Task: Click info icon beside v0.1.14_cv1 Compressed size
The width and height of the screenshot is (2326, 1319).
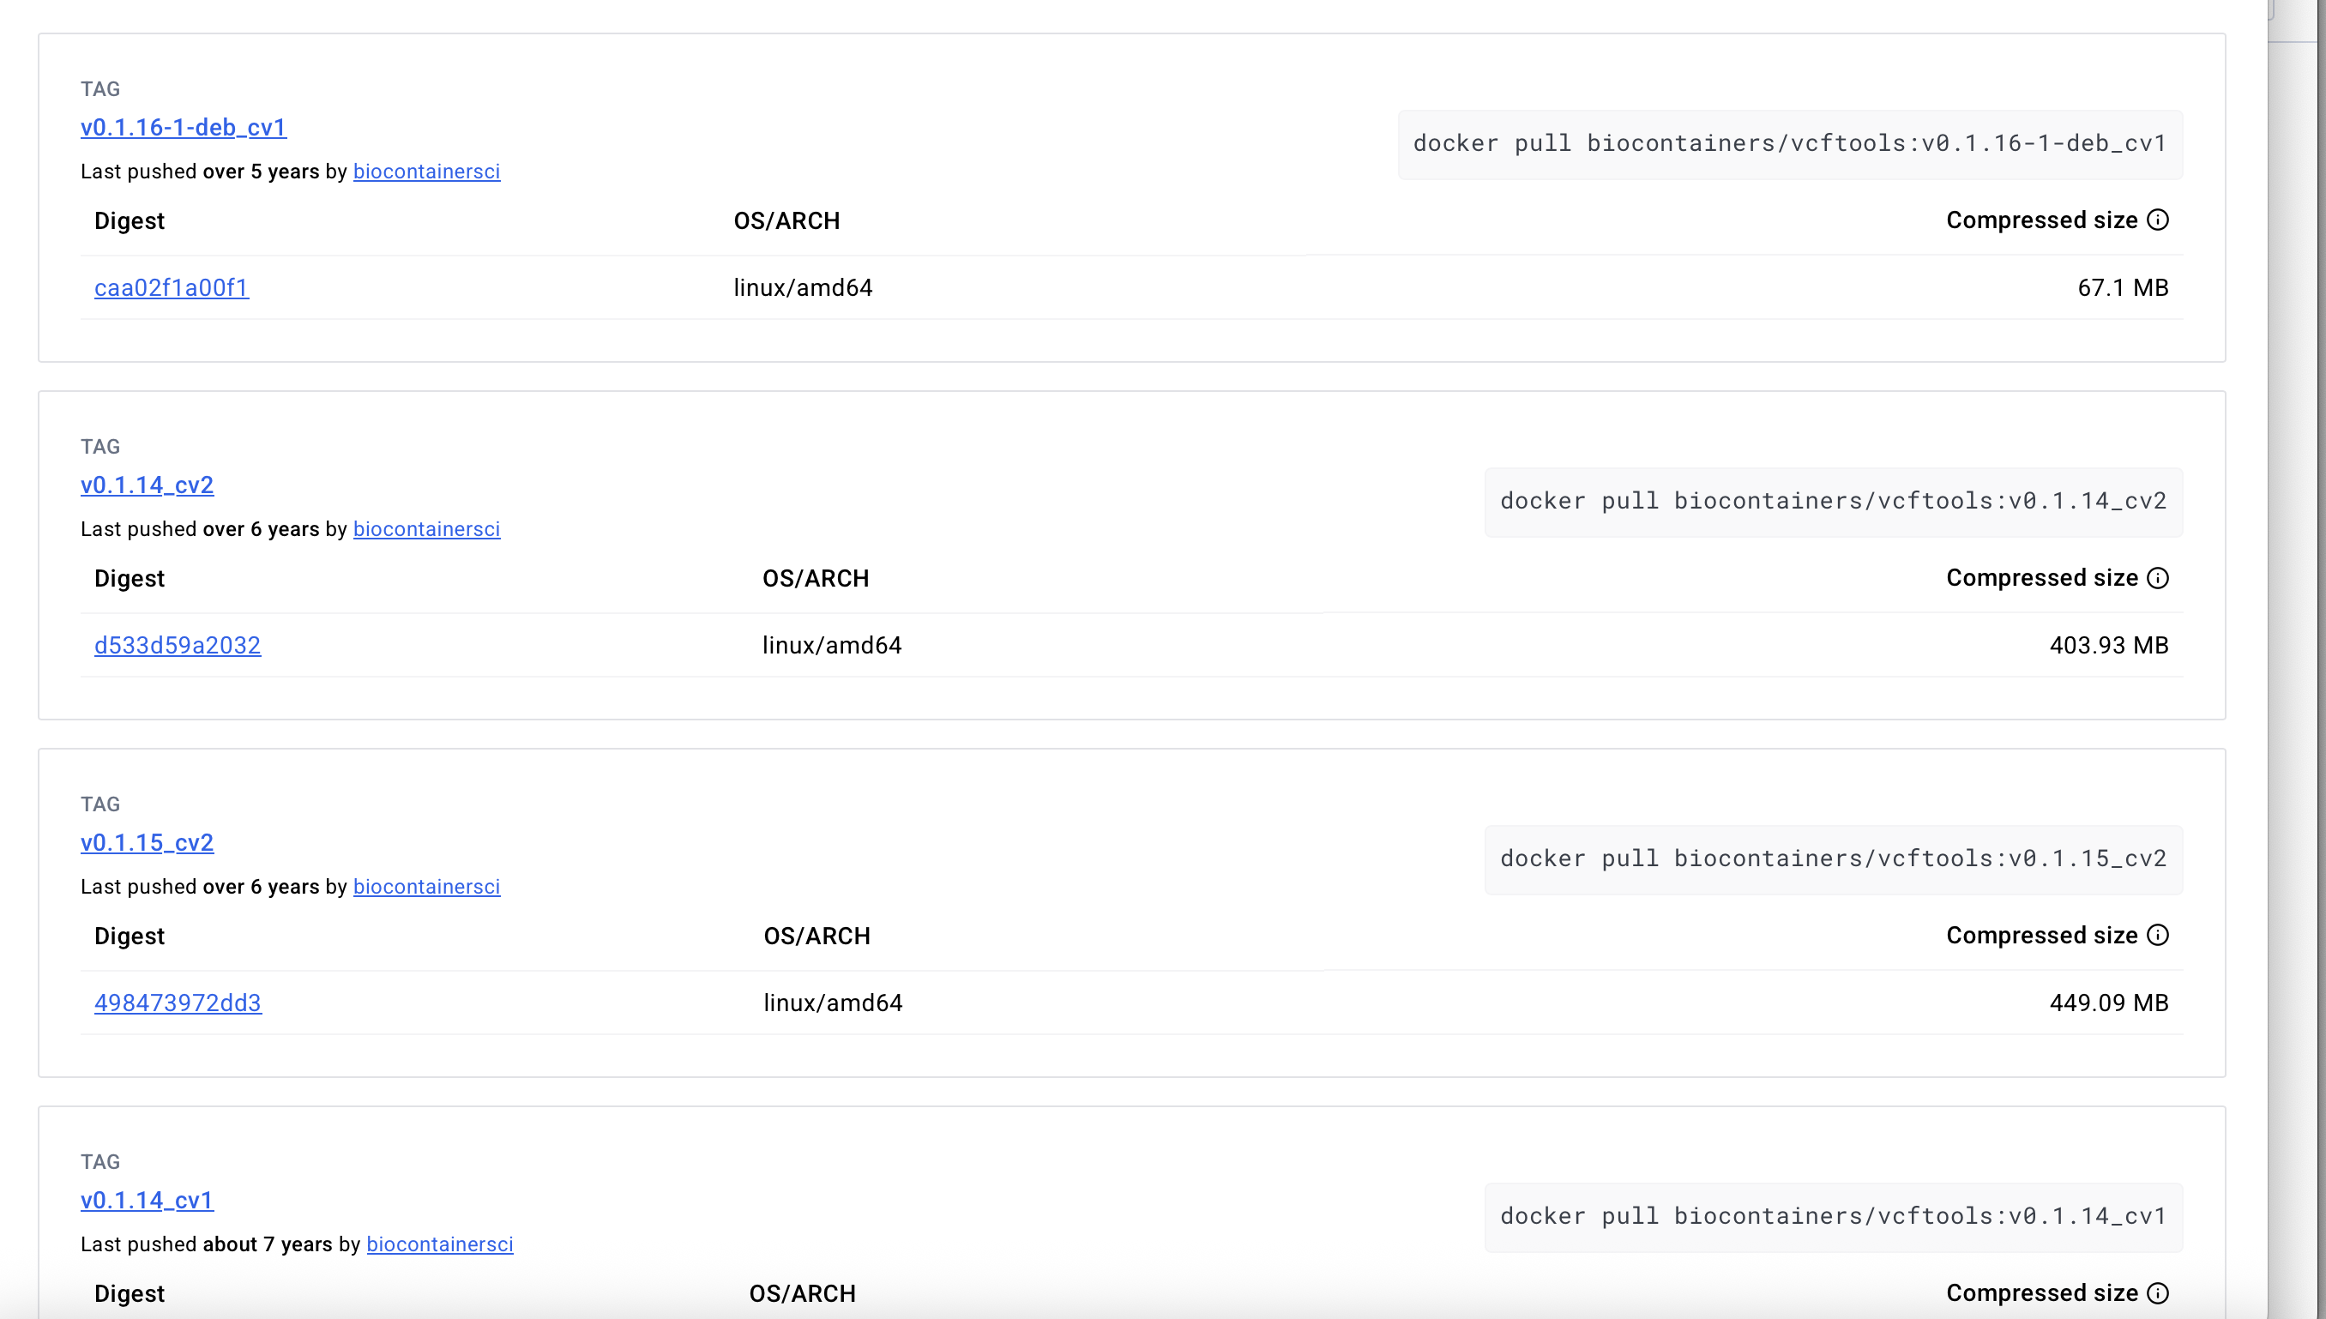Action: coord(2158,1292)
